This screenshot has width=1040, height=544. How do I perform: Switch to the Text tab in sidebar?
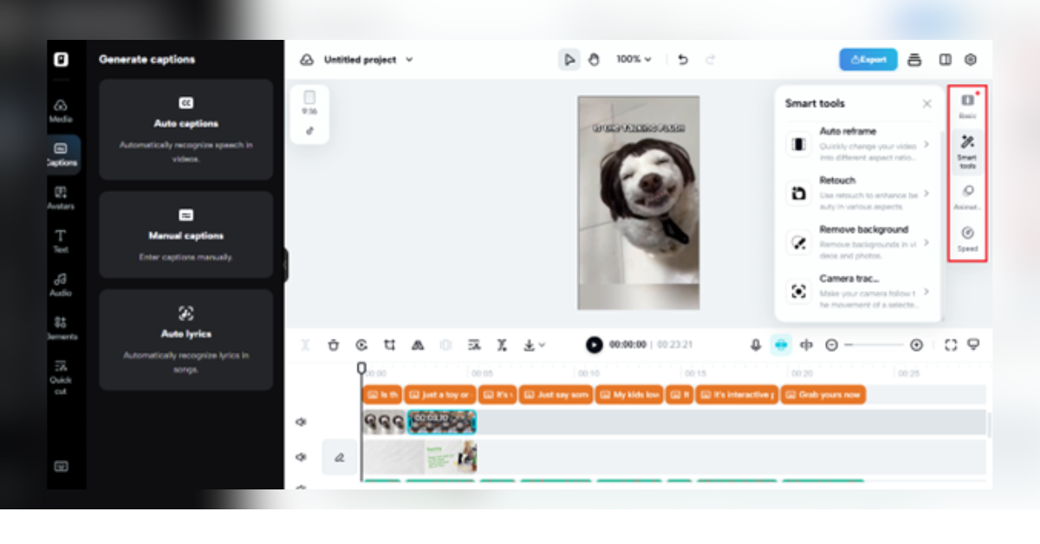61,241
